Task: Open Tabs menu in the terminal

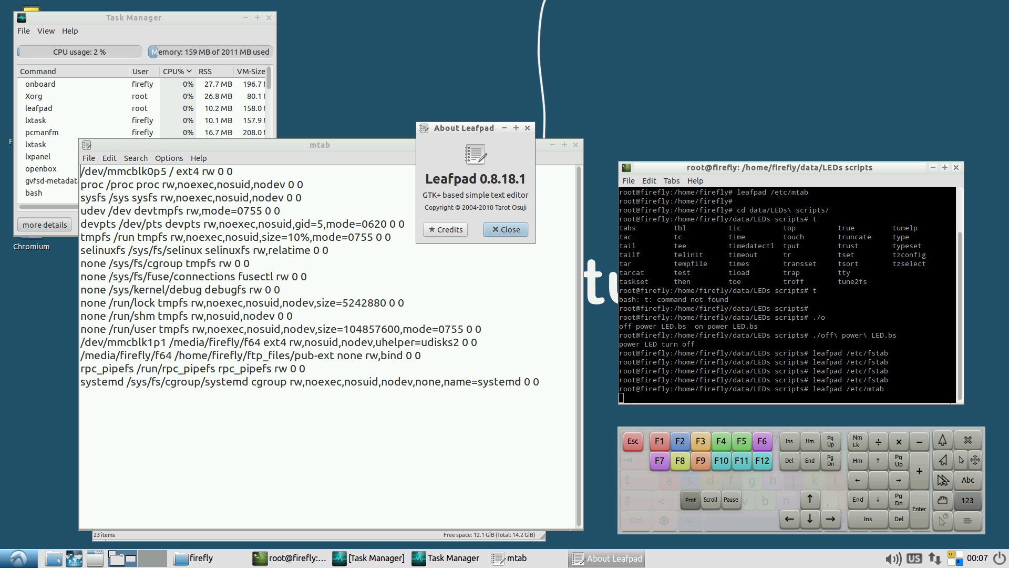Action: coord(671,181)
